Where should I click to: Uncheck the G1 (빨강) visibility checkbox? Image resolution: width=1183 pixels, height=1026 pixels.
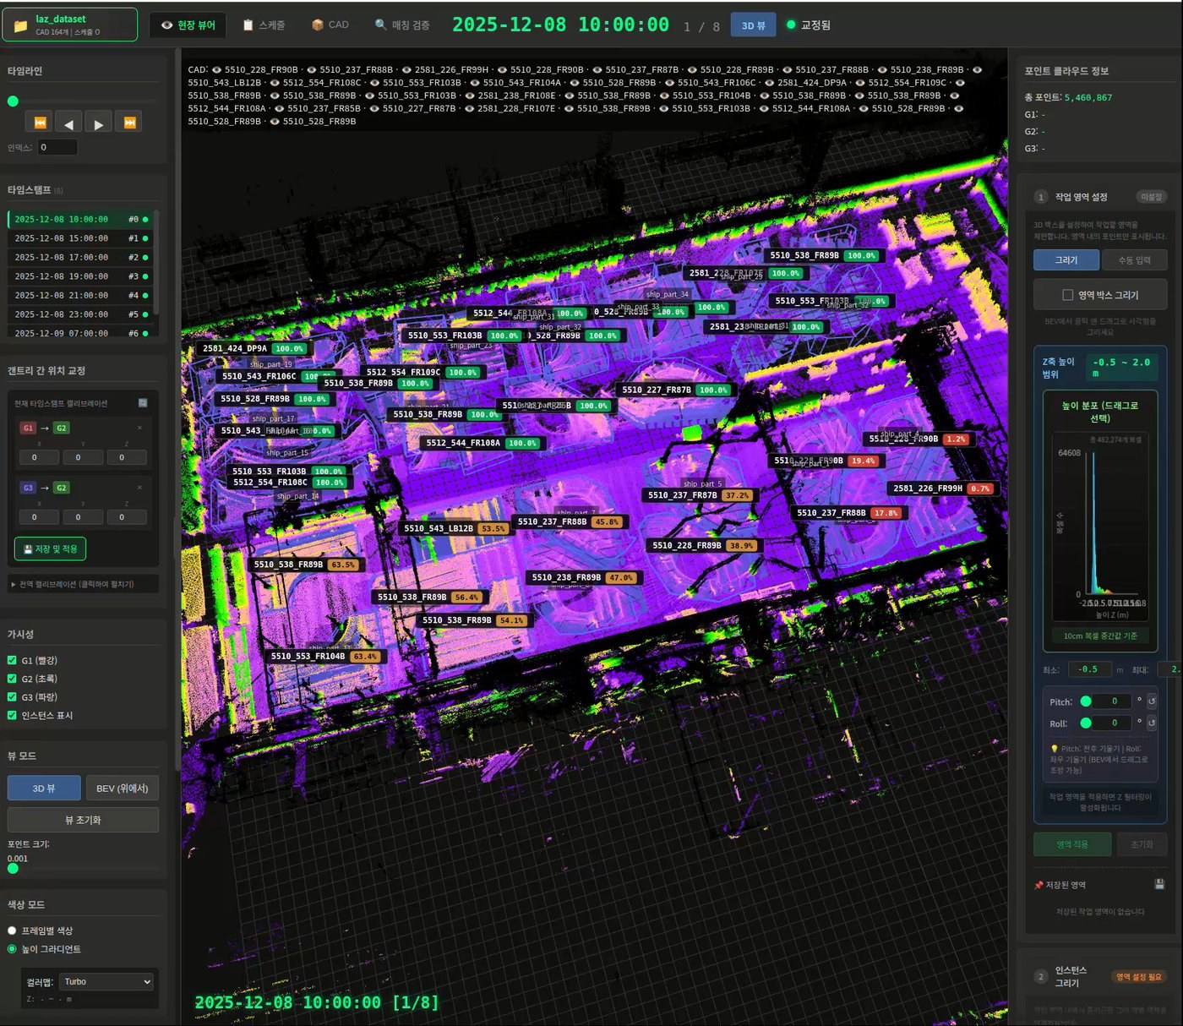[x=12, y=660]
